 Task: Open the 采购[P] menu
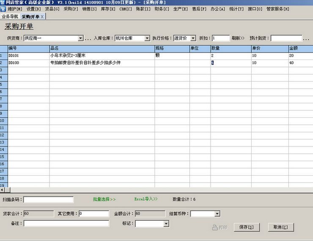coord(71,9)
